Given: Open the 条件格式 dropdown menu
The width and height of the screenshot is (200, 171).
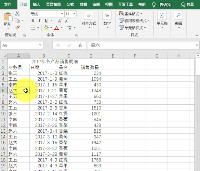Looking at the screenshot, I should point(131,14).
